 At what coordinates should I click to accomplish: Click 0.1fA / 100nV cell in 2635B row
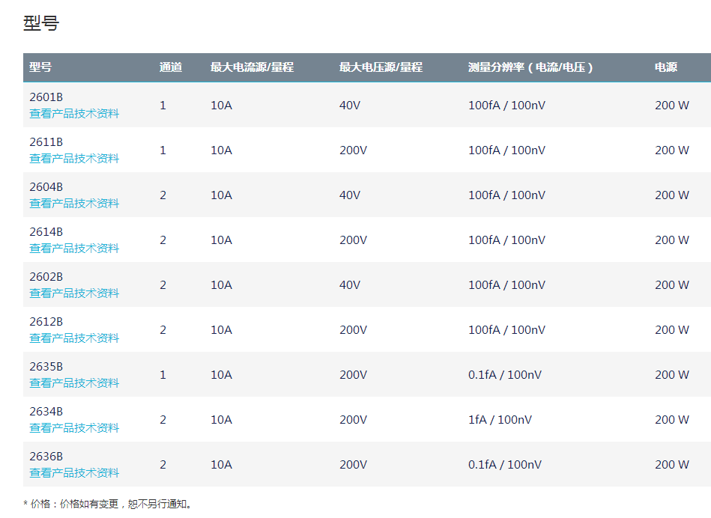click(x=505, y=374)
